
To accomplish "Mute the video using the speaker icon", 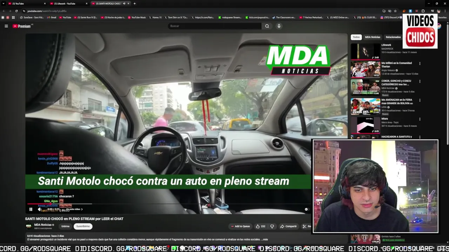I will (39, 209).
